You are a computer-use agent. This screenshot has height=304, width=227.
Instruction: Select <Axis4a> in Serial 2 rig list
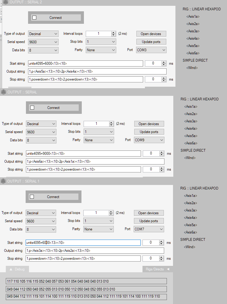[193, 38]
